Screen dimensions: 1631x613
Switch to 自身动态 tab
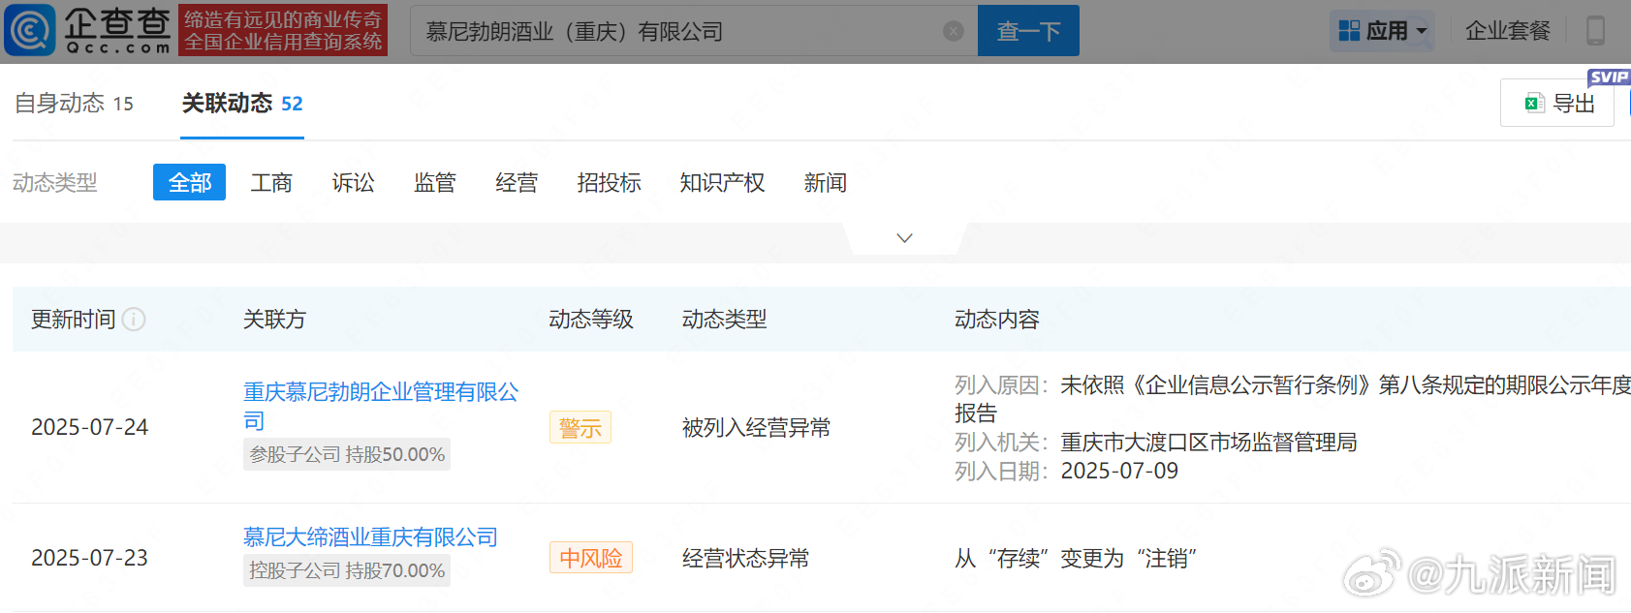[x=74, y=103]
